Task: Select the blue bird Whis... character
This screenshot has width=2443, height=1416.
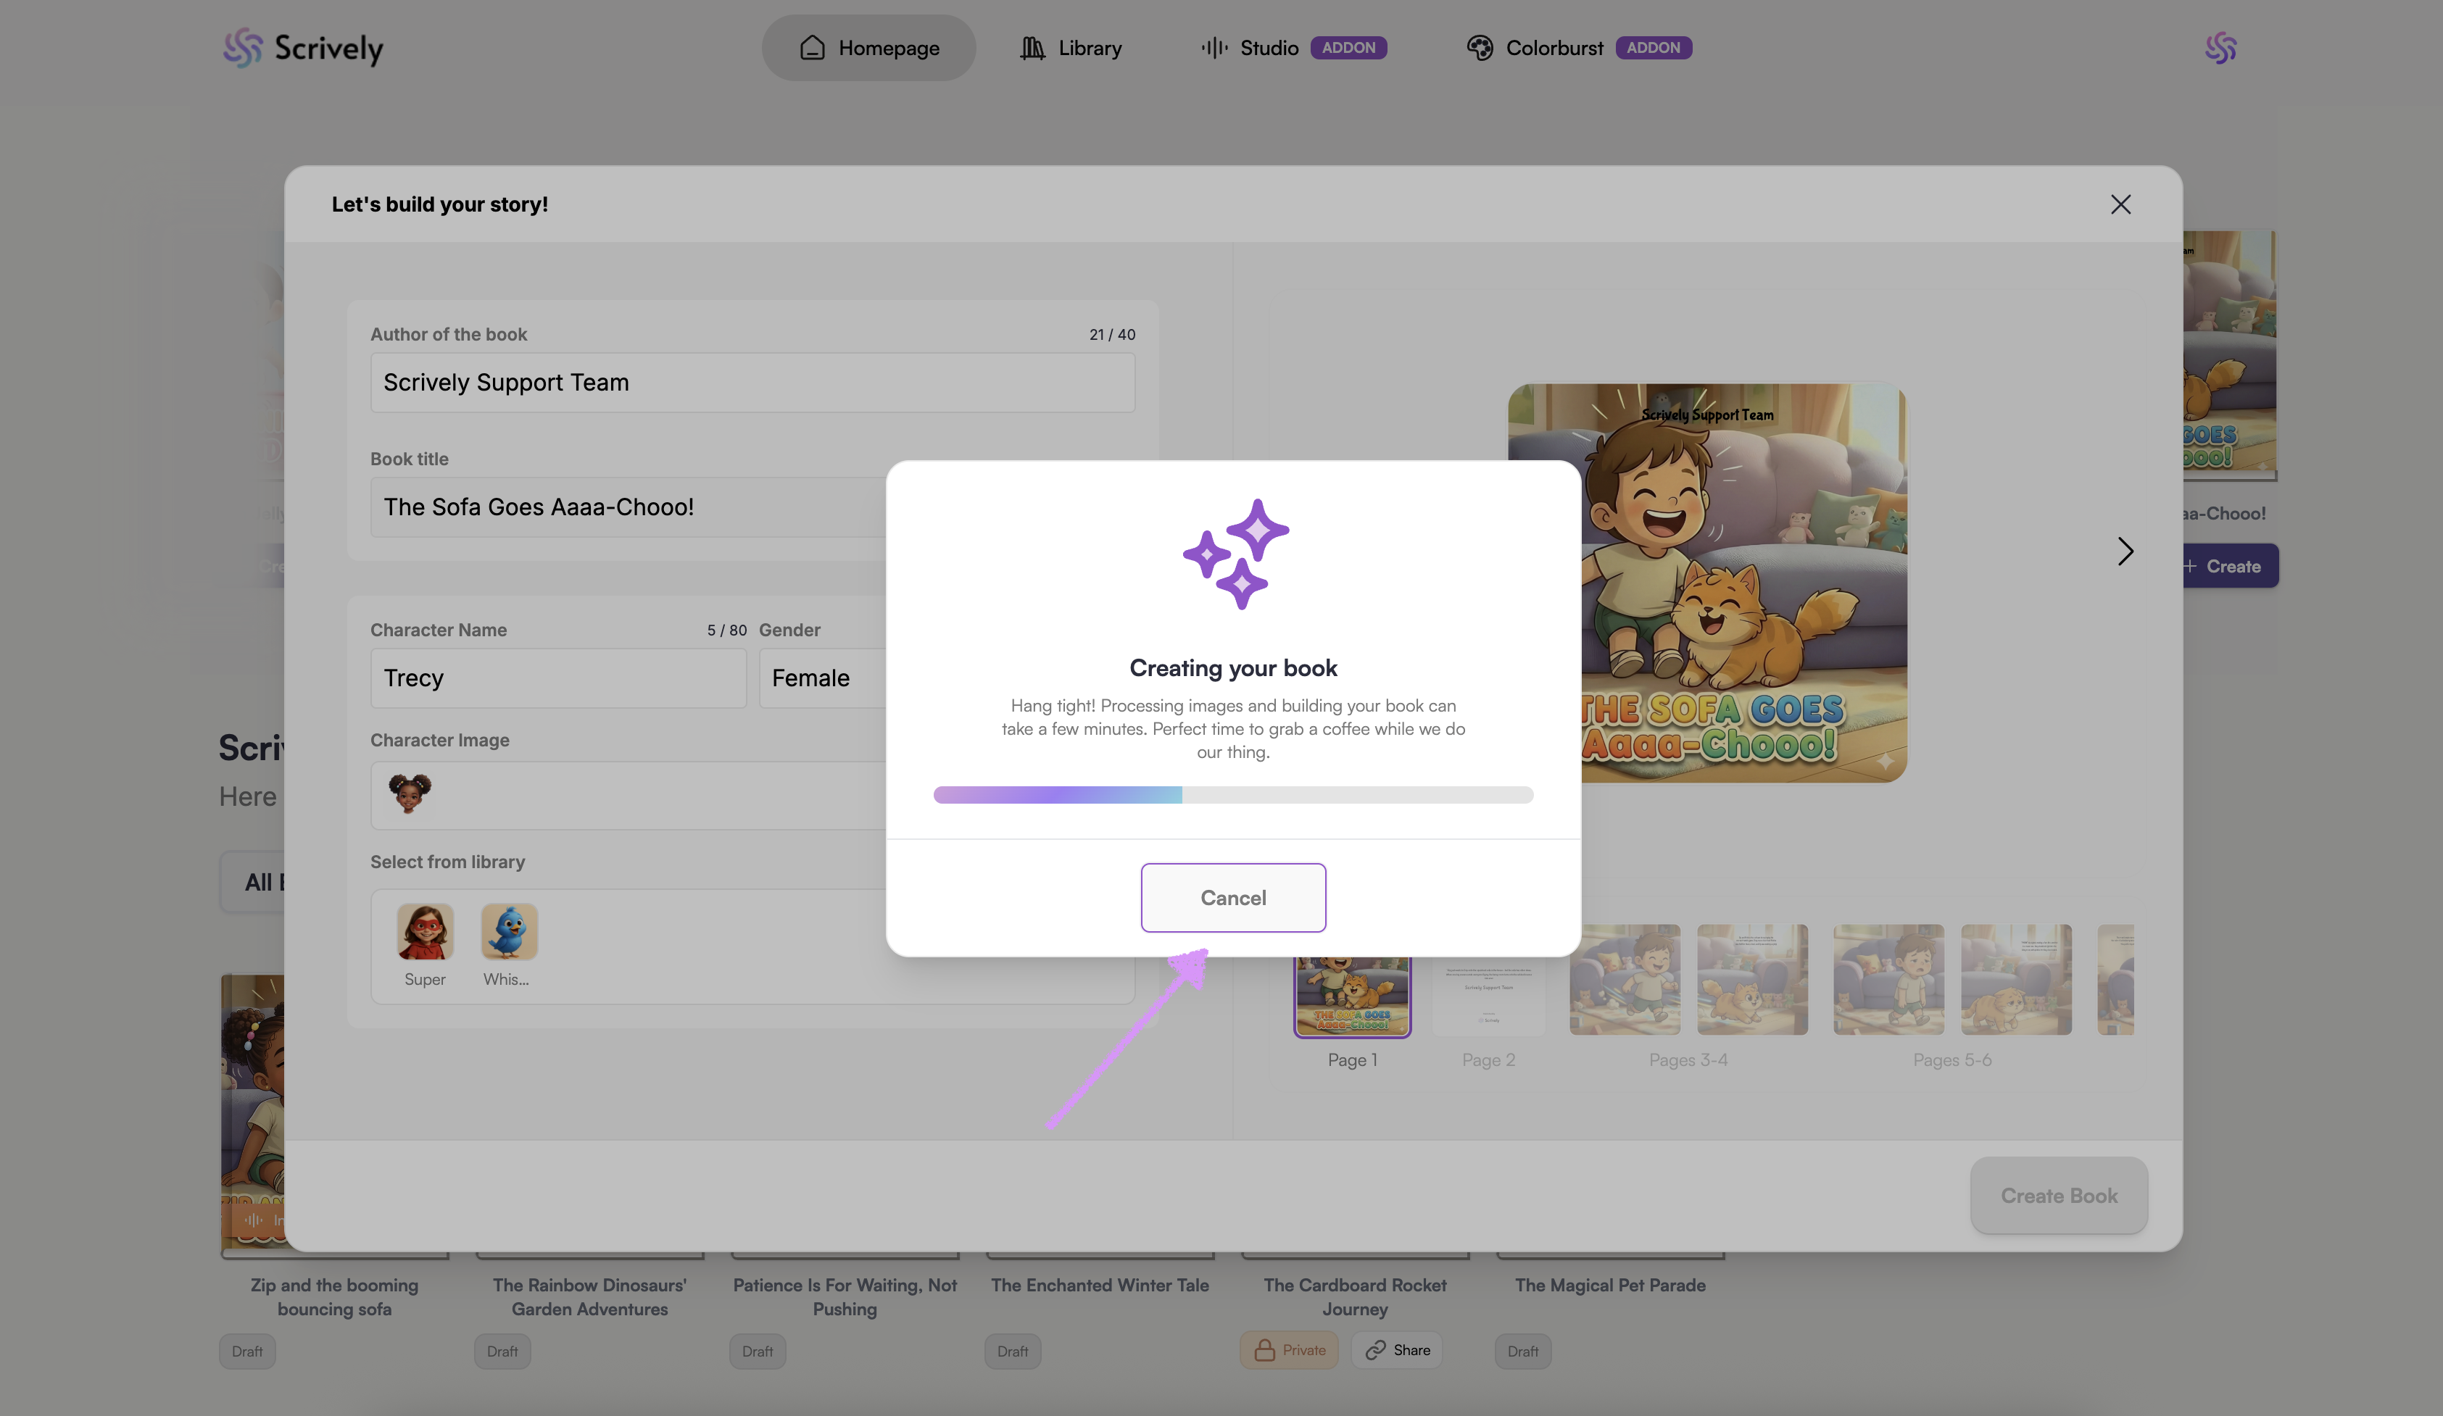Action: click(508, 933)
